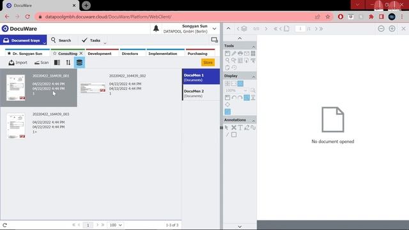The image size is (409, 230).
Task: Switch to the Development tray tab
Action: (102, 53)
